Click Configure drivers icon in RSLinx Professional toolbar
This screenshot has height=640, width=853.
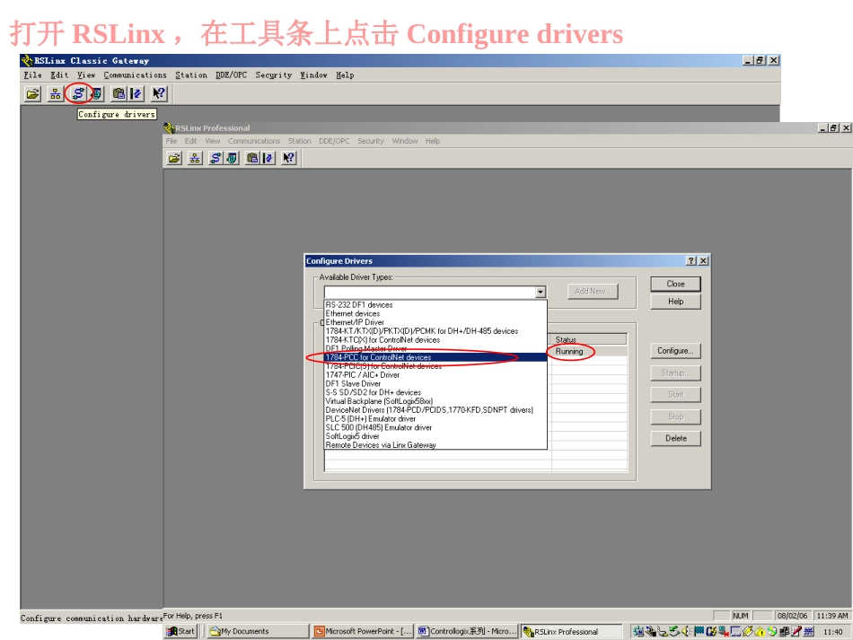click(x=216, y=158)
